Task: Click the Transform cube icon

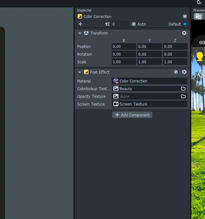Action: 86,33
